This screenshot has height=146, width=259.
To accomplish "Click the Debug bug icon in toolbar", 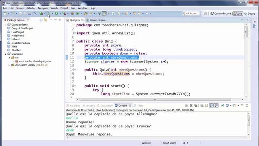I will (x=49, y=13).
